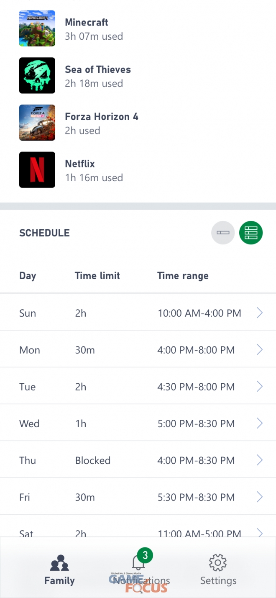Screen dimensions: 276x598
Task: Tap the notification badge showing 3
Action: pos(145,555)
